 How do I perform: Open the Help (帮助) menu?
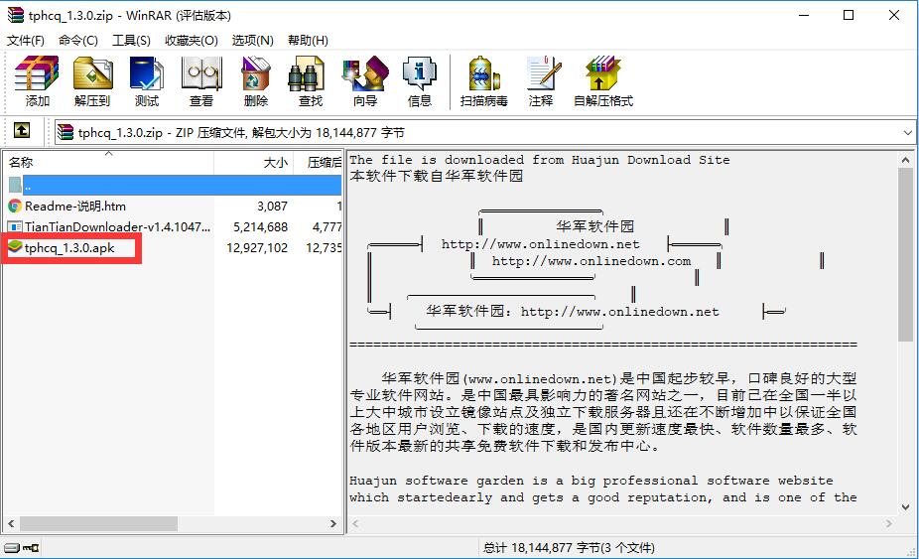click(x=308, y=41)
